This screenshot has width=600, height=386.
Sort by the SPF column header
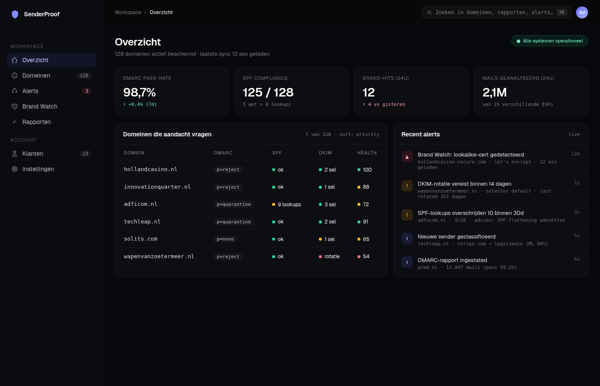click(277, 153)
